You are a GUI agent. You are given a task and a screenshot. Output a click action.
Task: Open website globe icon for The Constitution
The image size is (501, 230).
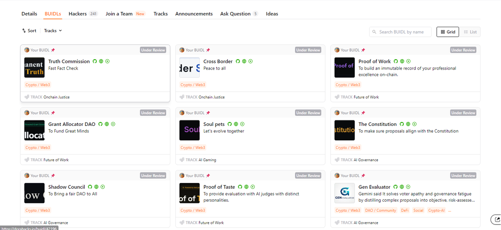coord(408,124)
